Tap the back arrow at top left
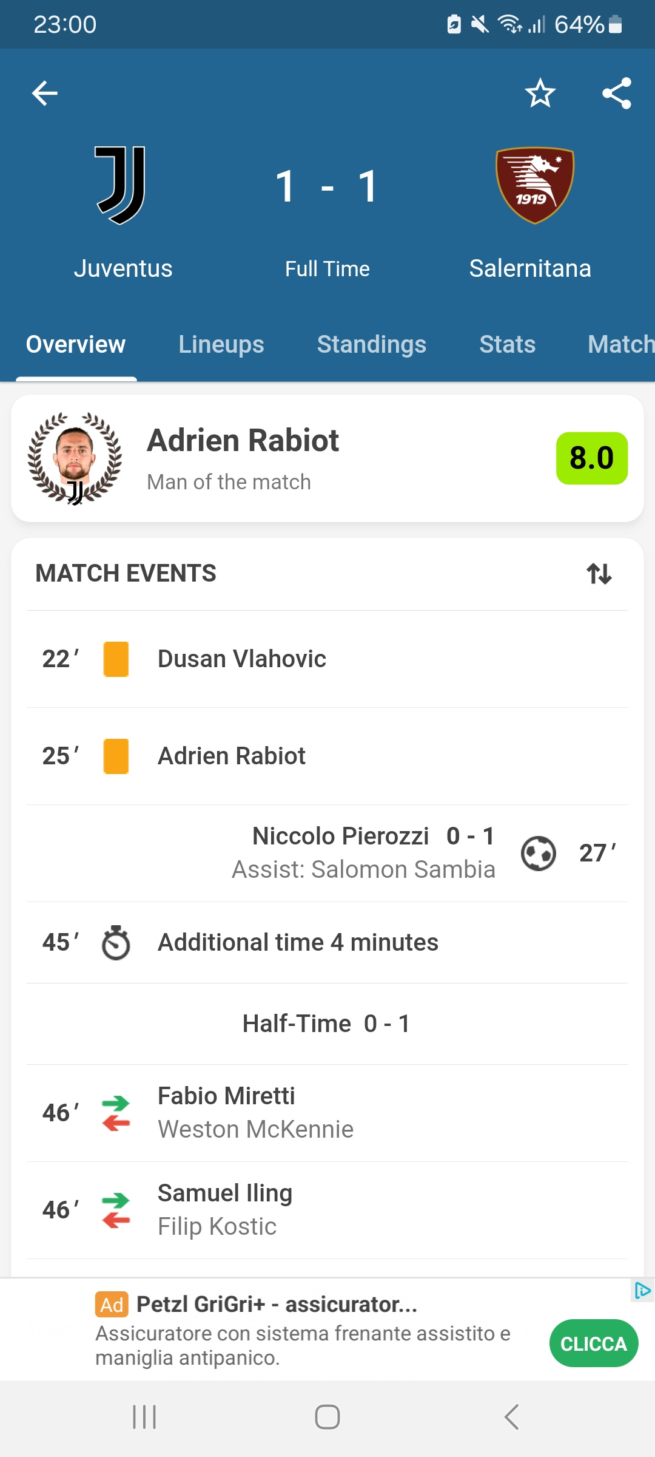The height and width of the screenshot is (1457, 655). 45,93
